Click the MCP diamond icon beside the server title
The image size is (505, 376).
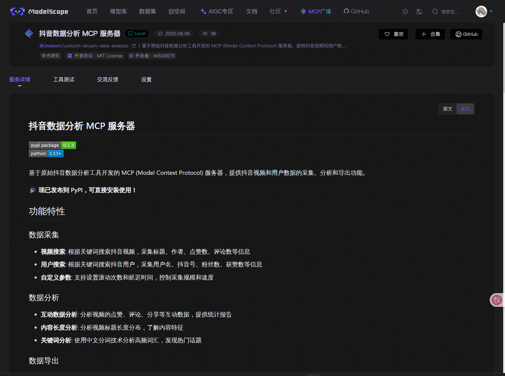tap(29, 33)
